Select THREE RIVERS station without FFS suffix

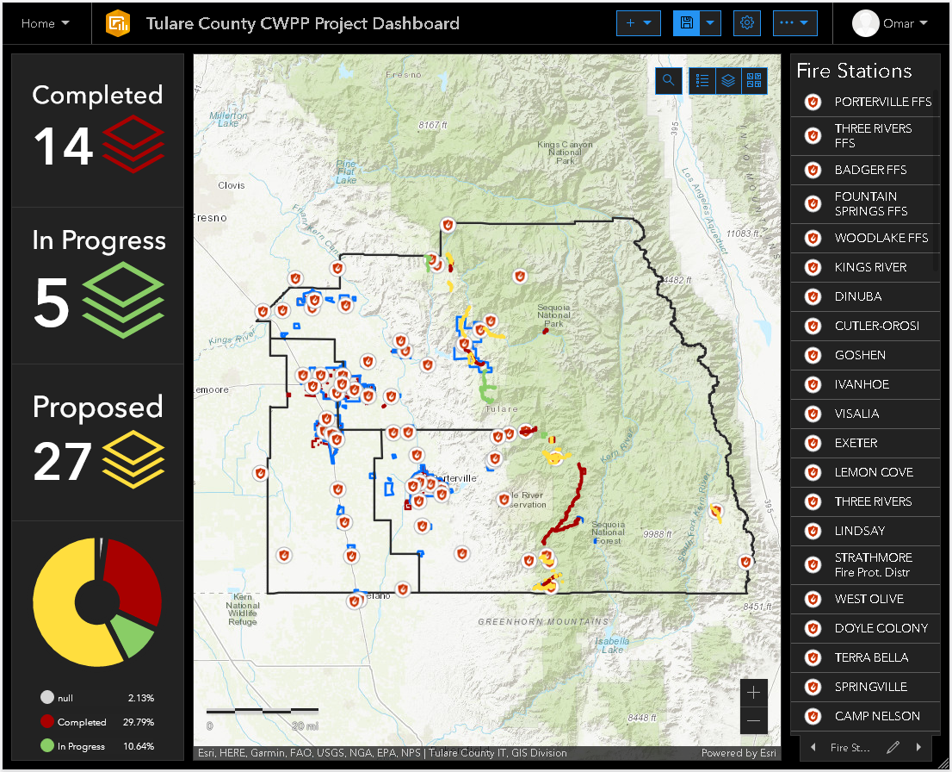pos(865,501)
